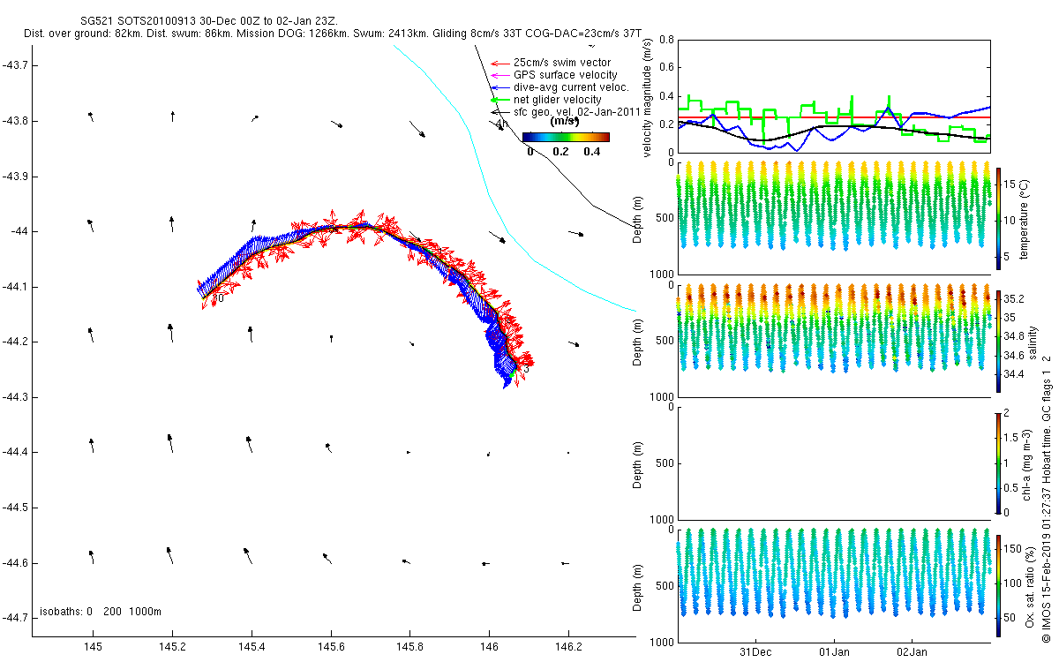Image resolution: width=1059 pixels, height=662 pixels.
Task: Click the '-44' latitude tick label
Action: [19, 231]
